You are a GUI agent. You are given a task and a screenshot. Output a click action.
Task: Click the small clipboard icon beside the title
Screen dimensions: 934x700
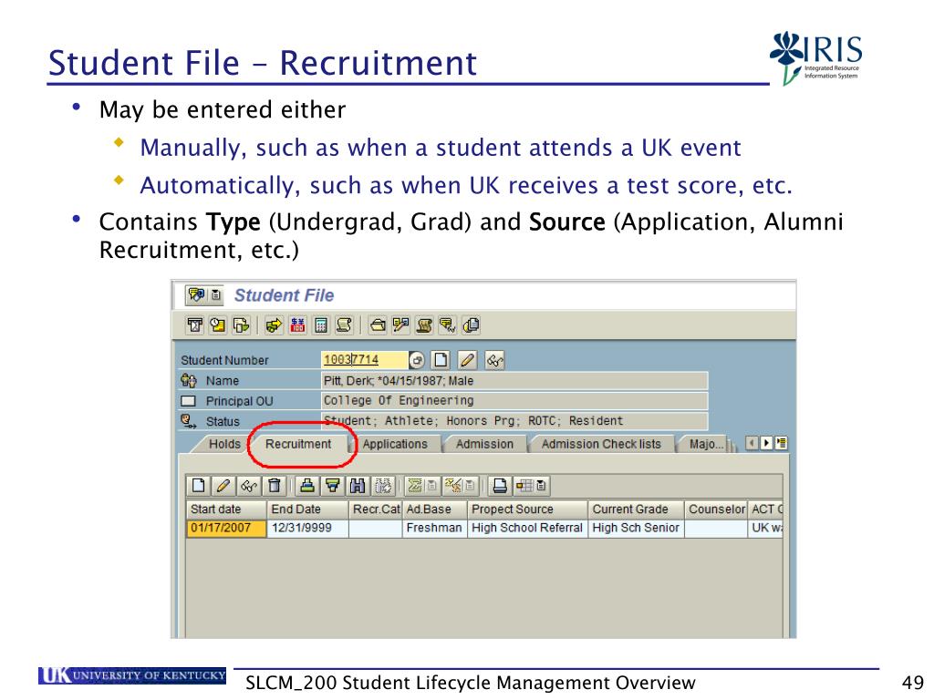coord(215,294)
